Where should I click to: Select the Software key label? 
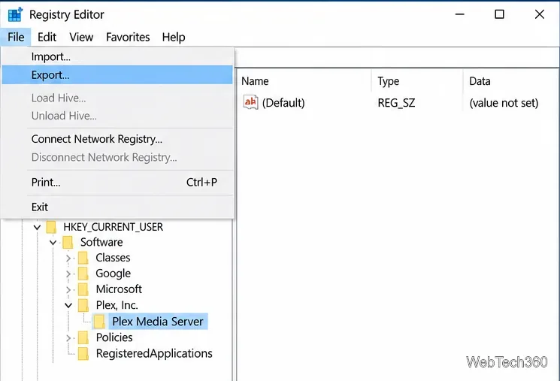pos(101,242)
